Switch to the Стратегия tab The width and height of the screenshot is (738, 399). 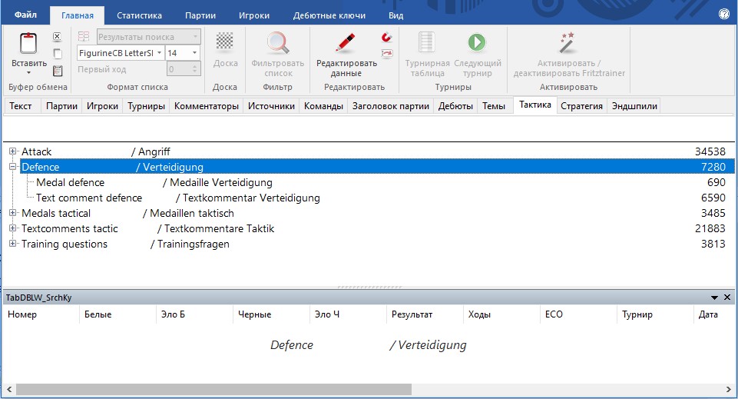coord(581,106)
